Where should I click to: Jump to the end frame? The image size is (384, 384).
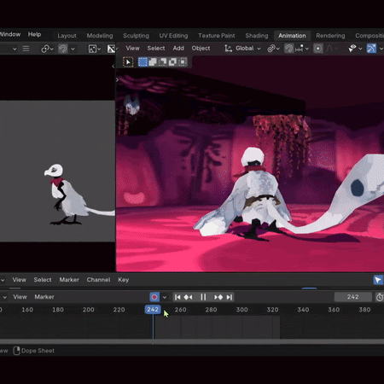tap(230, 297)
